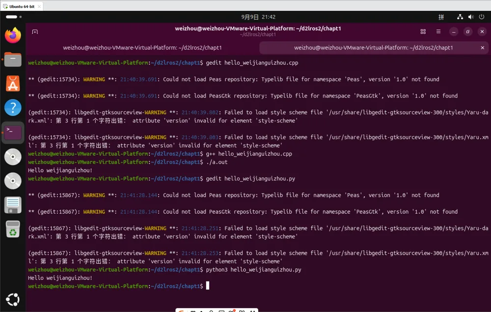Open the power menu icon
Image resolution: width=491 pixels, height=312 pixels.
coord(482,17)
